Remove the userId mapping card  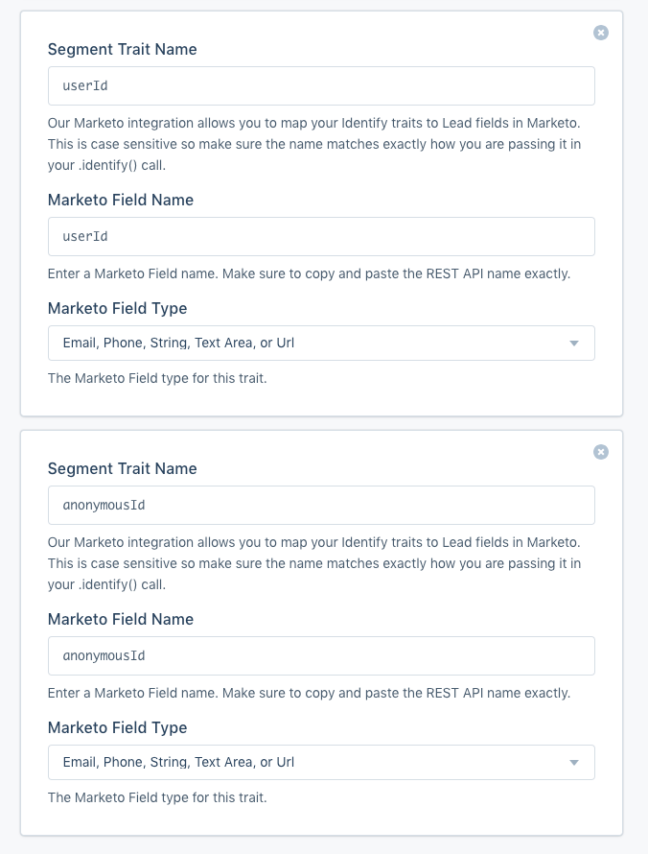pos(601,33)
